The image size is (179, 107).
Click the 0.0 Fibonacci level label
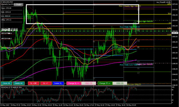(x=170, y=23)
